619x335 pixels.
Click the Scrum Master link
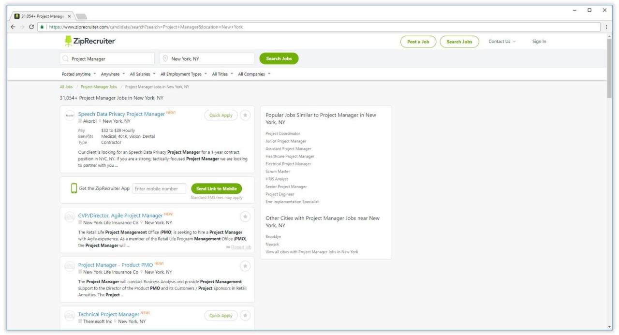(x=278, y=172)
